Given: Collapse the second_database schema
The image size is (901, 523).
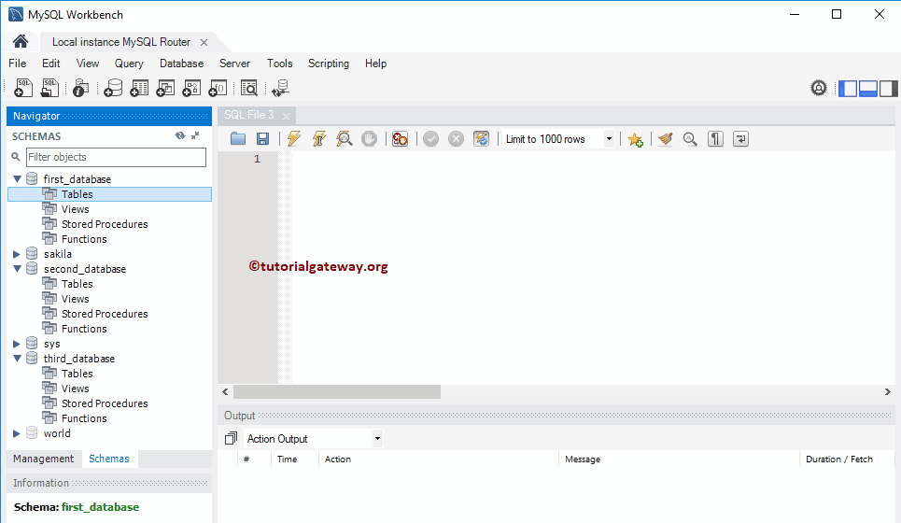Looking at the screenshot, I should click(x=17, y=268).
